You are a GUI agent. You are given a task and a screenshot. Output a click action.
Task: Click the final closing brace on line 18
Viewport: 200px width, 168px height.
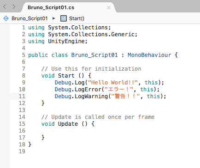pos(30,145)
